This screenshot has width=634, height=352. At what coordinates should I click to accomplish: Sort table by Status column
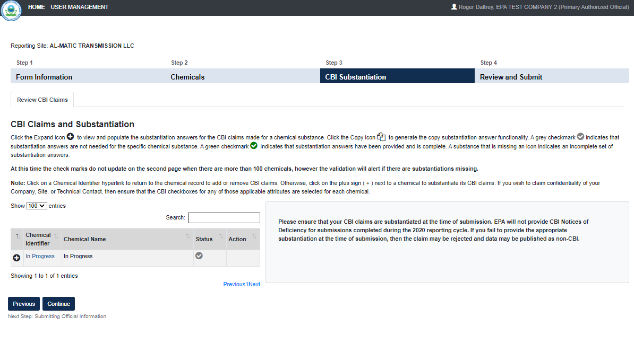(x=204, y=239)
